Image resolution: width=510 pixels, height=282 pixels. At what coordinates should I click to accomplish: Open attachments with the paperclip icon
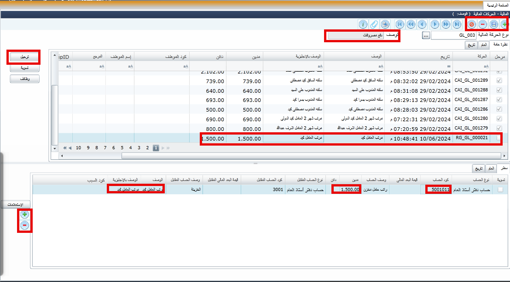374,24
